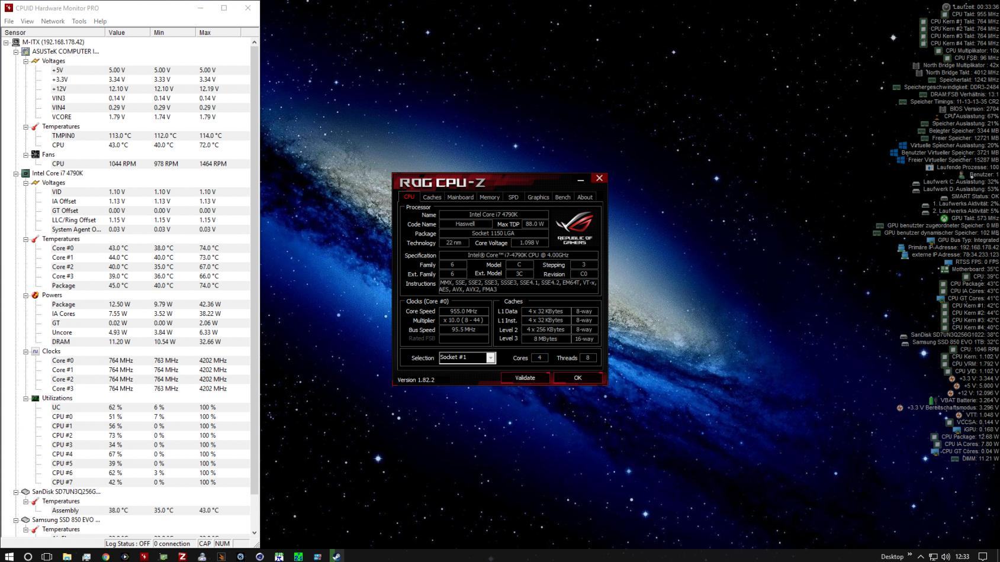Collapse the Utilizations group
Screen dimensions: 1000x562
[x=26, y=398]
